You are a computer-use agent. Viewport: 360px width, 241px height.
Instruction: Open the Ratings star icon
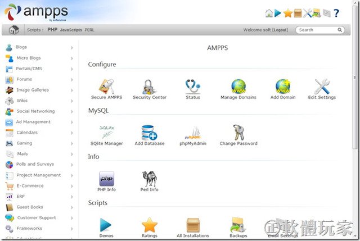(150, 225)
